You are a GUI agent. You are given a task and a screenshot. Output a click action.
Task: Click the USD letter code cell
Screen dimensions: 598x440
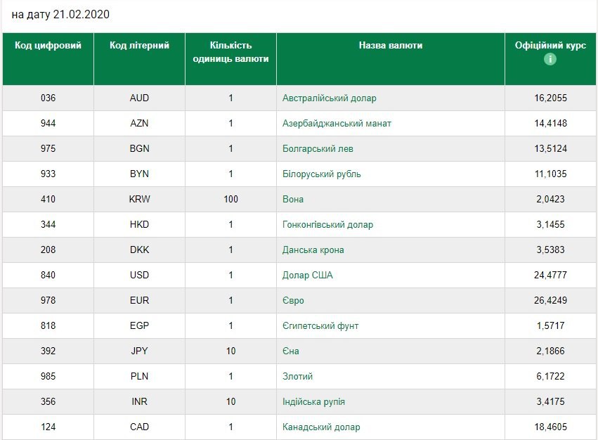click(139, 276)
